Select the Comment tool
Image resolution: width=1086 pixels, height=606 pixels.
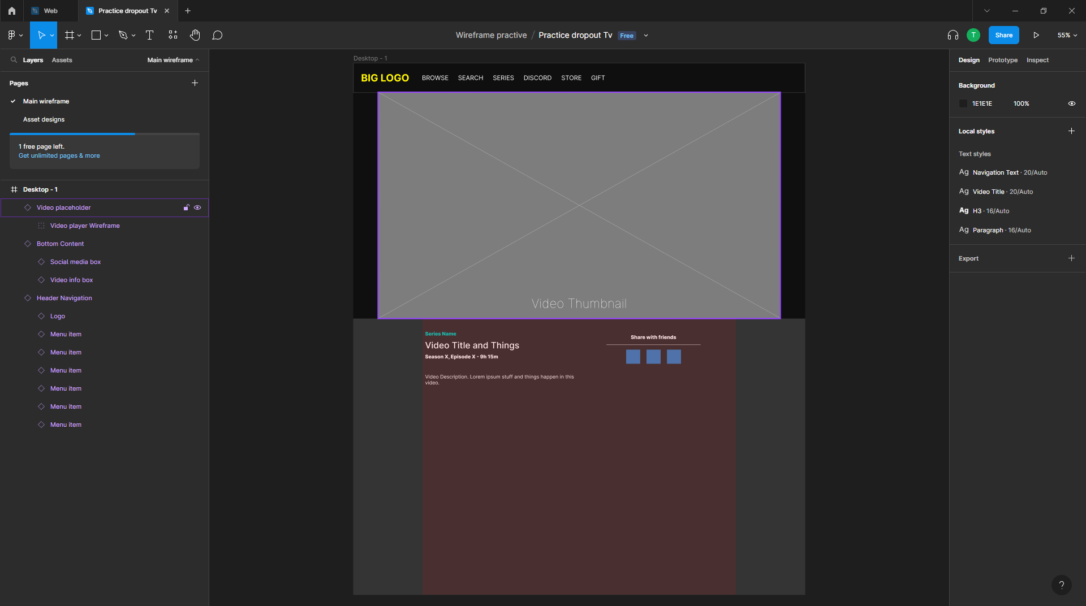[x=217, y=35]
